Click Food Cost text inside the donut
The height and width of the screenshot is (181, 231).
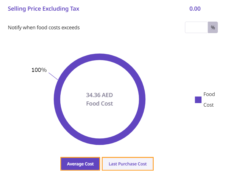tap(99, 104)
